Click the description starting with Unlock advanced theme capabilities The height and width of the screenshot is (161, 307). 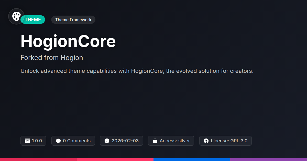pyautogui.click(x=137, y=71)
